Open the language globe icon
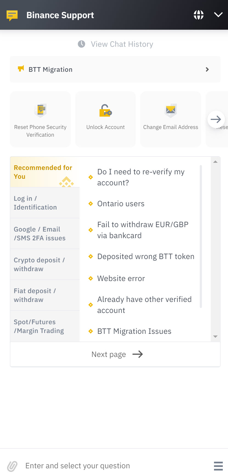228x476 pixels. 199,15
